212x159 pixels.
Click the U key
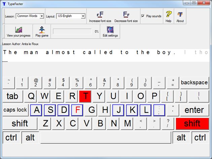(x=113, y=96)
